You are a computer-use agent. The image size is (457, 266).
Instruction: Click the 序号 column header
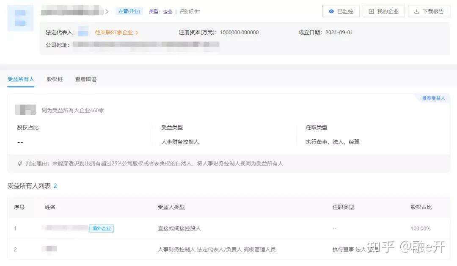pos(19,207)
